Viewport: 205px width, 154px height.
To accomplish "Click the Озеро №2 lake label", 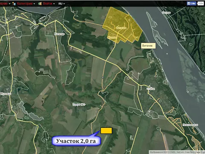I will [x=79, y=104].
